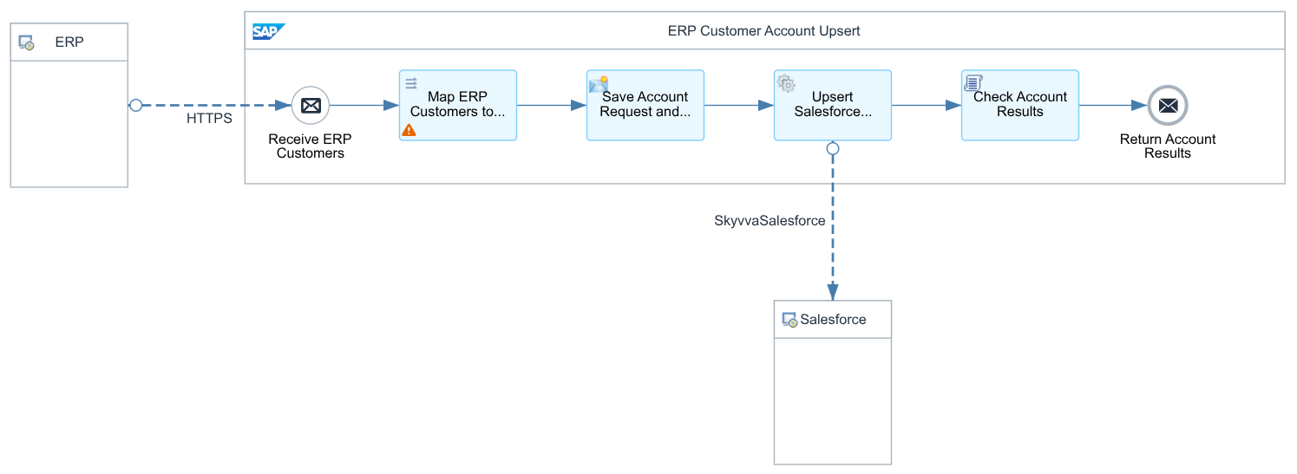Image resolution: width=1297 pixels, height=474 pixels.
Task: Click the ERP participant icon
Action: pos(27,42)
